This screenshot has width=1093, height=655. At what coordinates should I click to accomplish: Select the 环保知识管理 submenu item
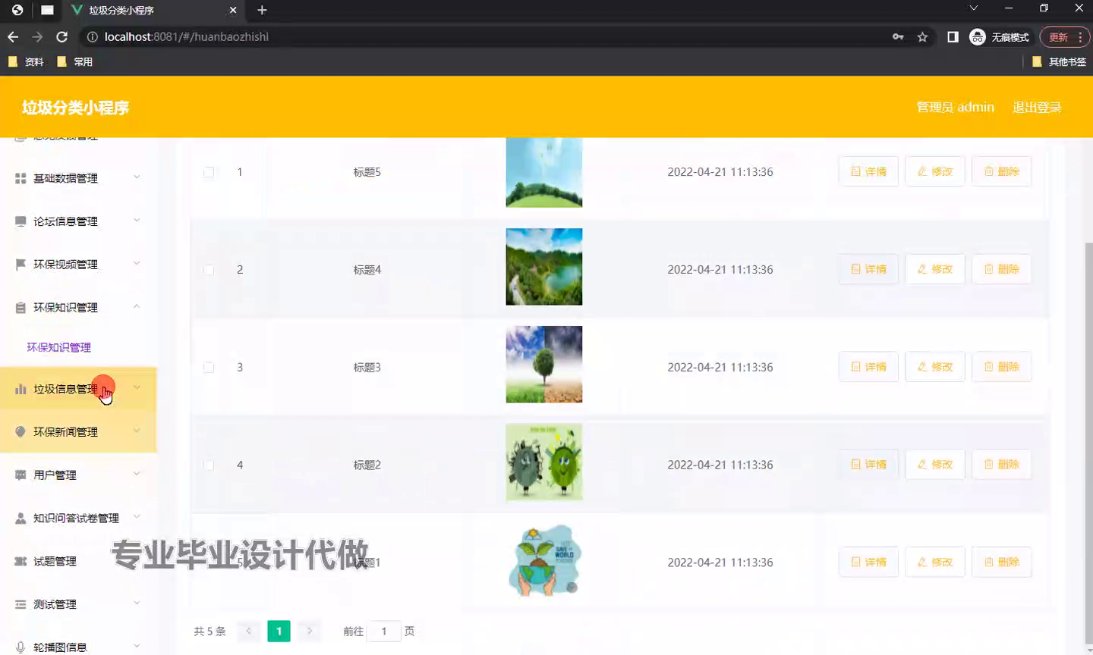point(59,347)
